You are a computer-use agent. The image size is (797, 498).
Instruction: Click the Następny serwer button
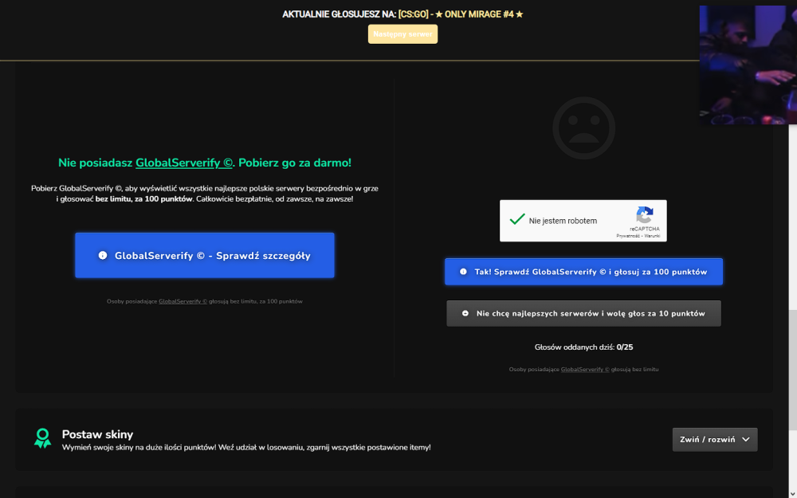pos(402,34)
